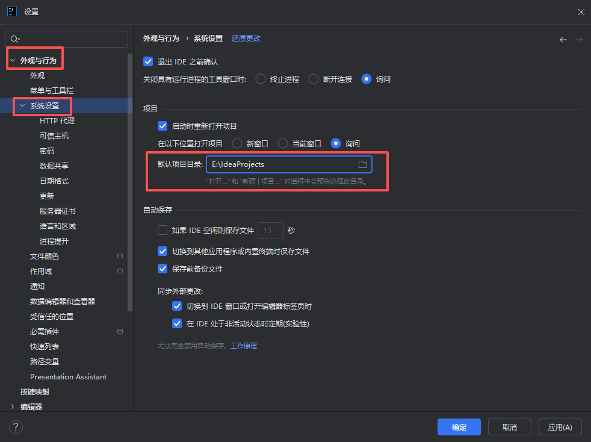
Task: Click the forward navigation arrow
Action: 579,39
